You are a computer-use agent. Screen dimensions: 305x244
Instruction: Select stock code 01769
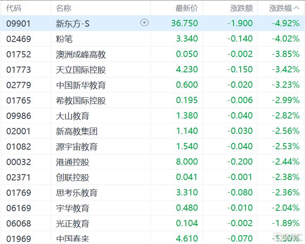(x=19, y=193)
